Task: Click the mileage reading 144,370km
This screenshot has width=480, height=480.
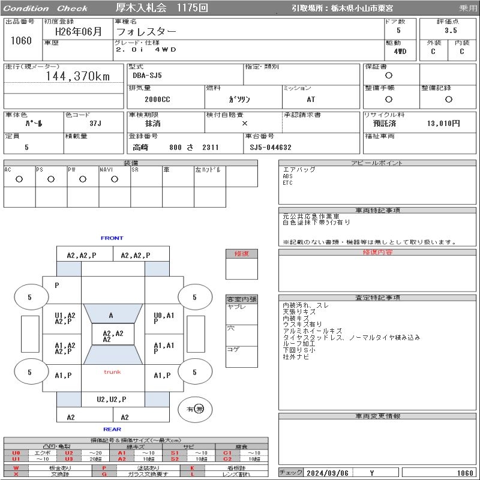Action: (78, 76)
